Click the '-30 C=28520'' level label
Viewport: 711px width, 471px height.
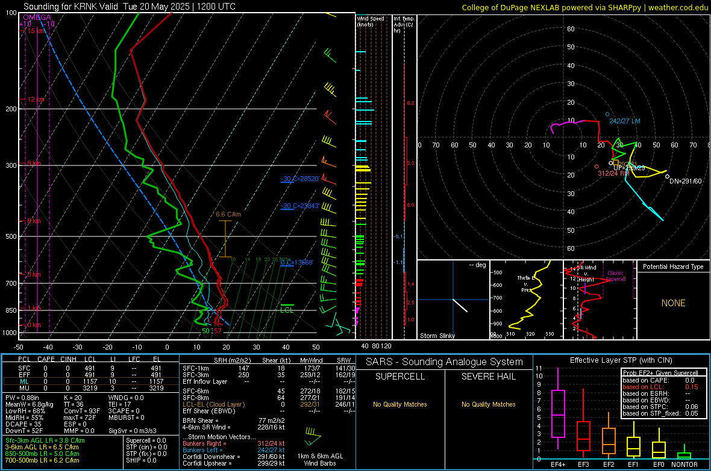point(300,179)
